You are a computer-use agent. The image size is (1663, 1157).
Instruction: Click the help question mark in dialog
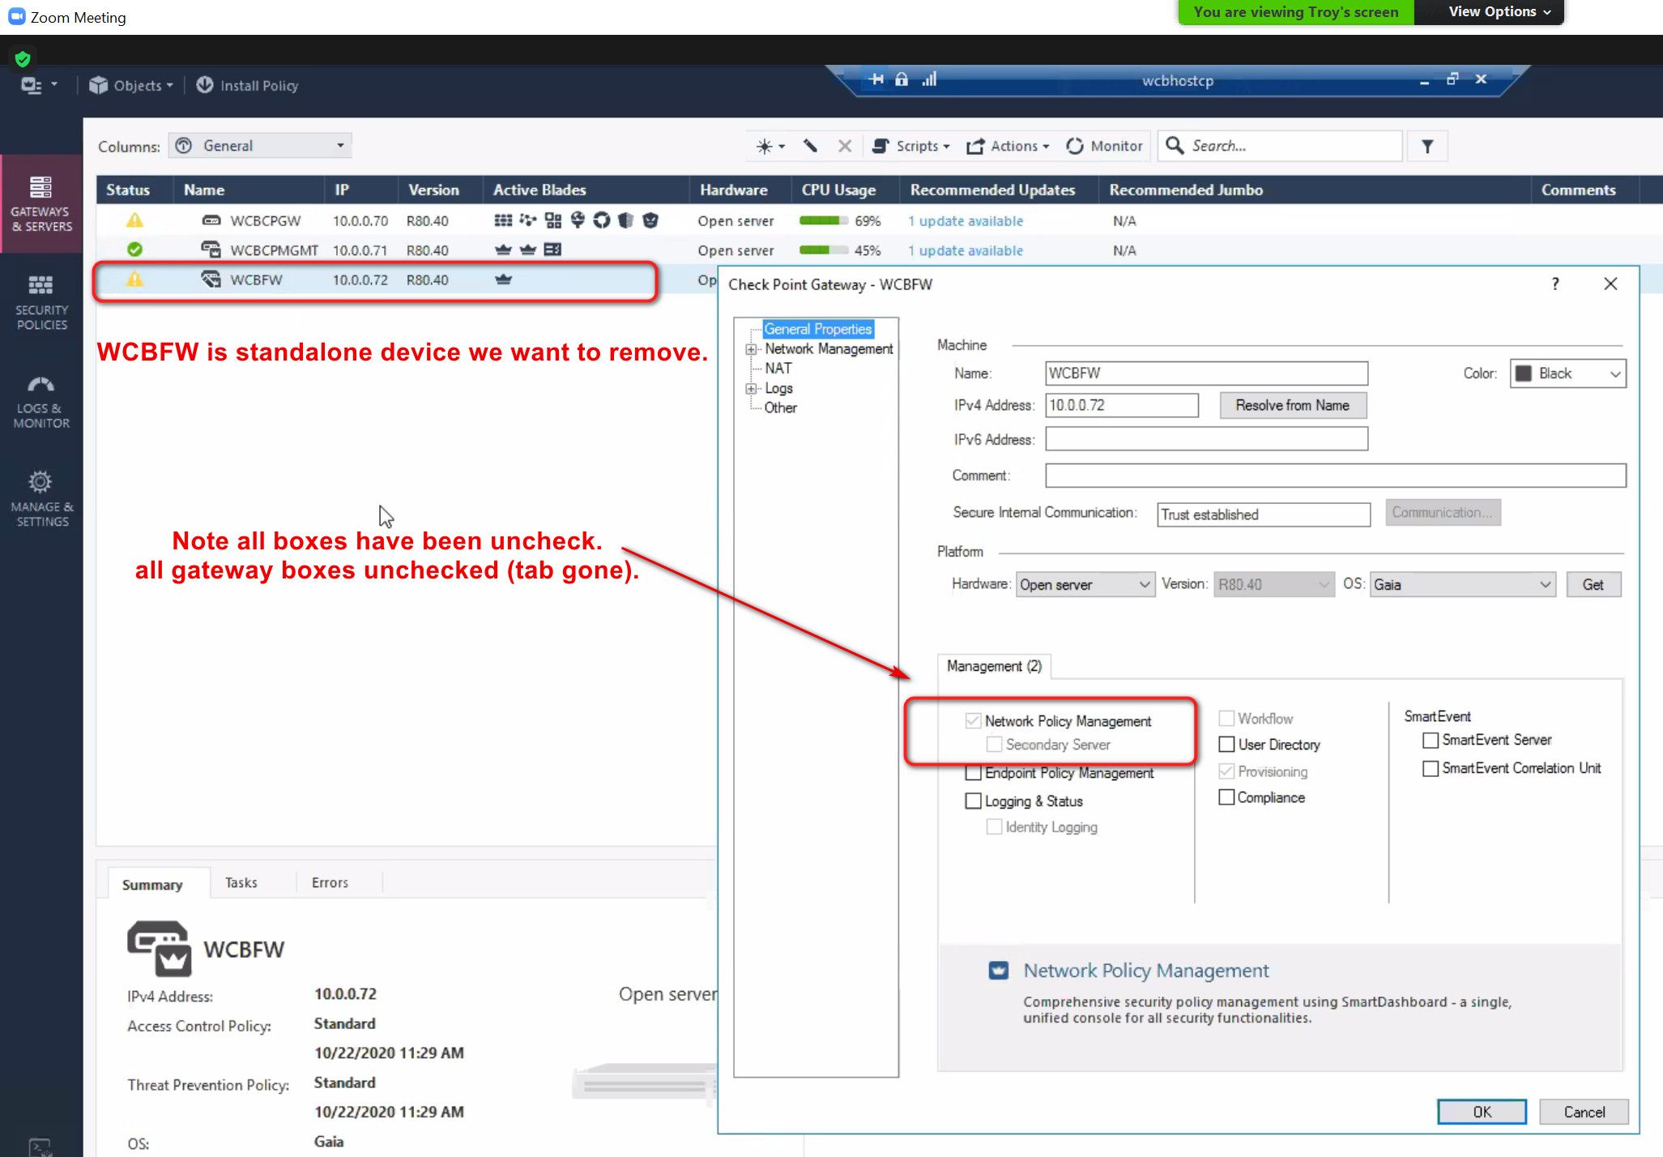pos(1554,284)
